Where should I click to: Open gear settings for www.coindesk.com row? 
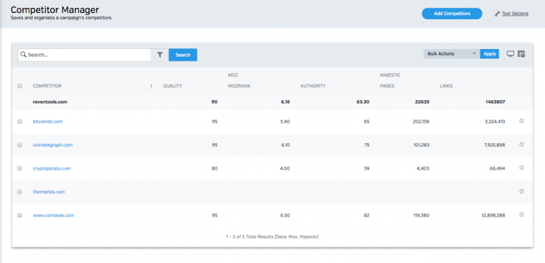tap(521, 215)
